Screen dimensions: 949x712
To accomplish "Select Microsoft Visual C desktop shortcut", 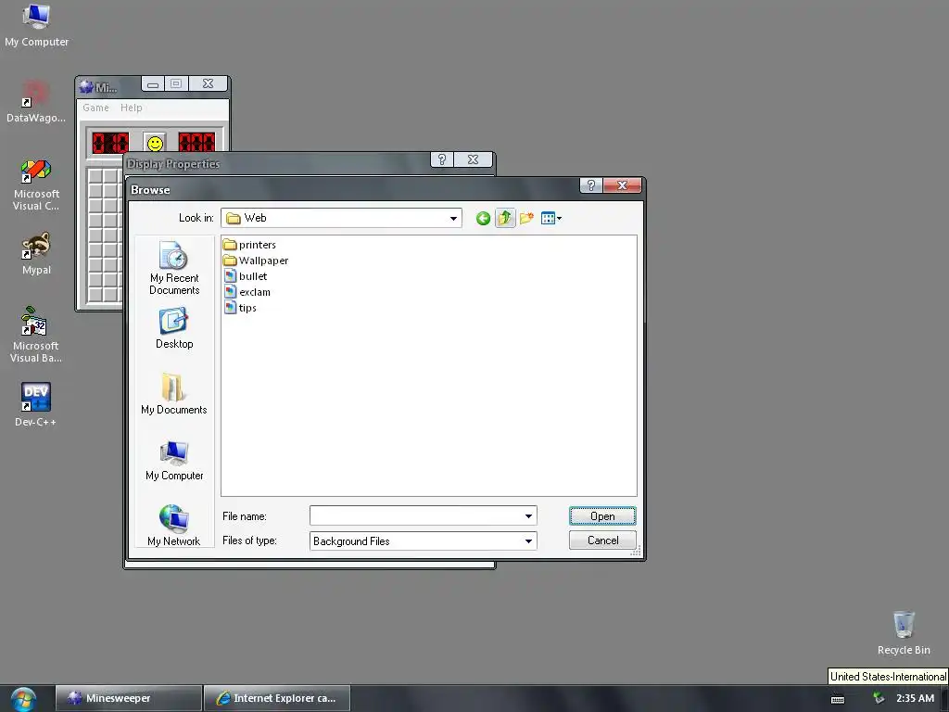I will coord(36,184).
